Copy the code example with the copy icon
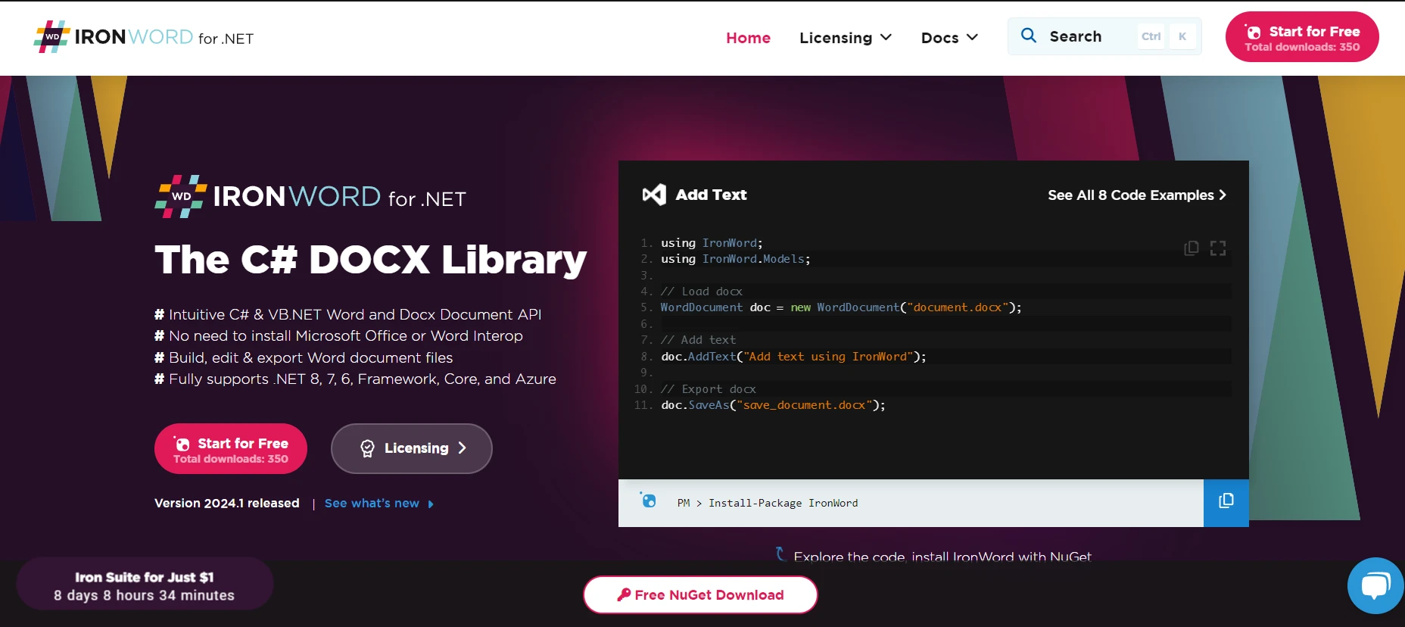 1191,248
